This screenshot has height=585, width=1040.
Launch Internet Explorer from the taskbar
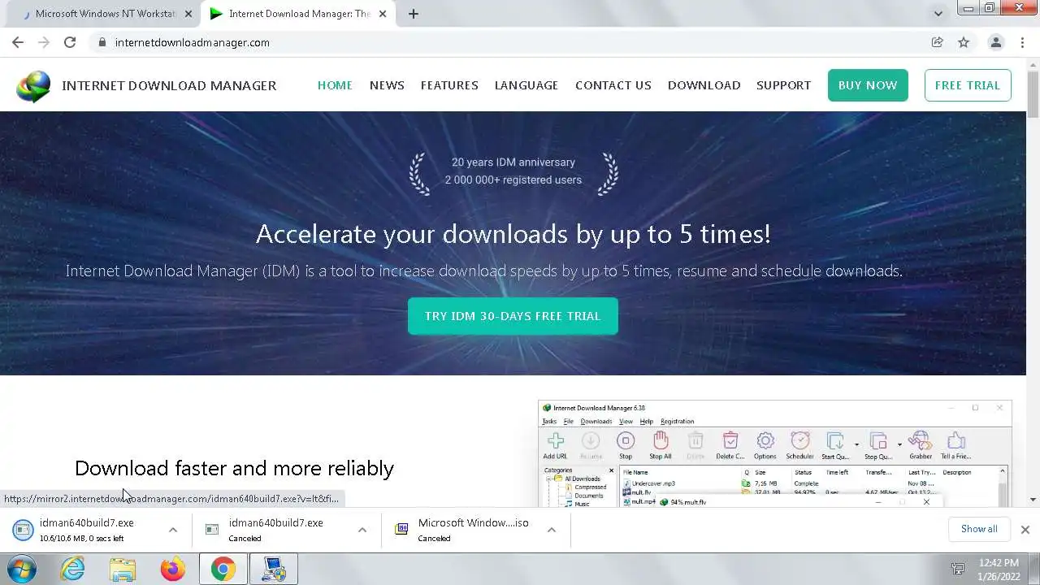[72, 569]
